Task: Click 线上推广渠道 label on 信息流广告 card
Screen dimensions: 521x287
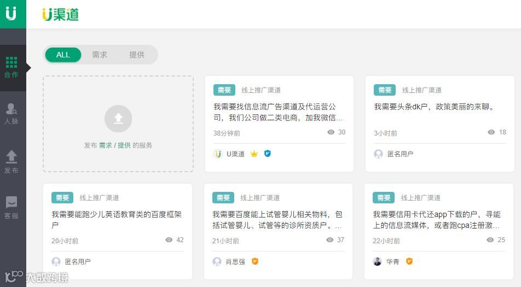Action: pyautogui.click(x=261, y=90)
